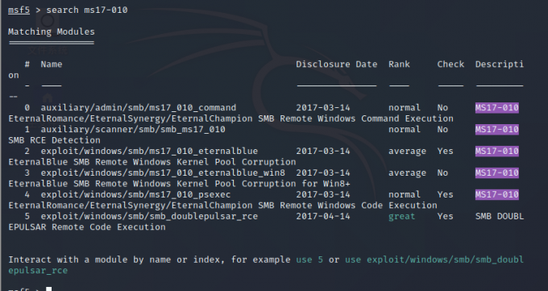
Task: Click exploit/windows/smb/smb_doublepulsar_rce in row 5
Action: [149, 216]
